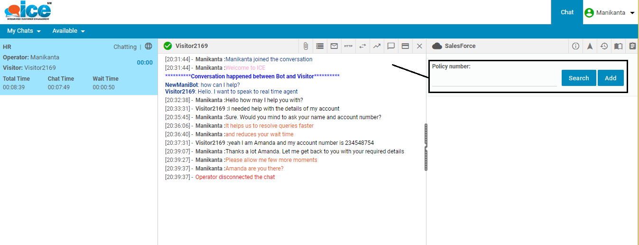This screenshot has width=639, height=245.
Task: Open the open book knowledge base icon
Action: (x=618, y=46)
